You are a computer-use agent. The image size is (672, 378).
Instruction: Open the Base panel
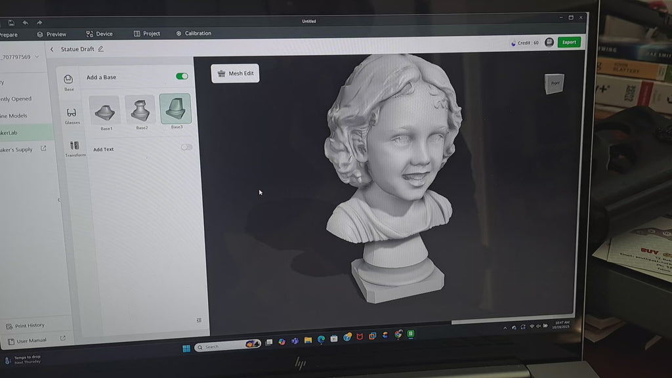tap(68, 80)
